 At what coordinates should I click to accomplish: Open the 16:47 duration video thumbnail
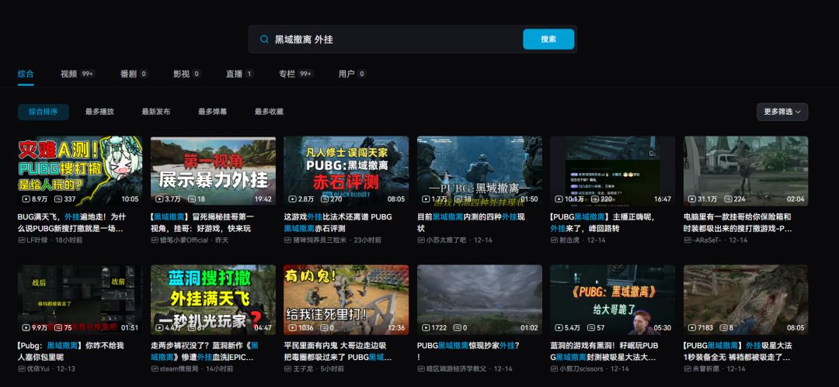[x=613, y=171]
